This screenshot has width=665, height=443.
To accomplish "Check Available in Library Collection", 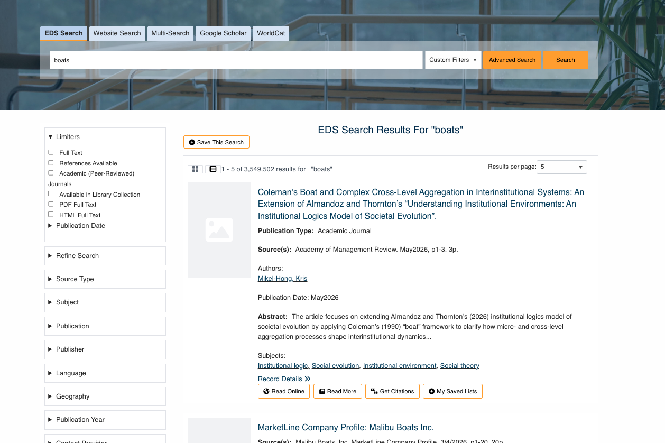I will point(51,194).
